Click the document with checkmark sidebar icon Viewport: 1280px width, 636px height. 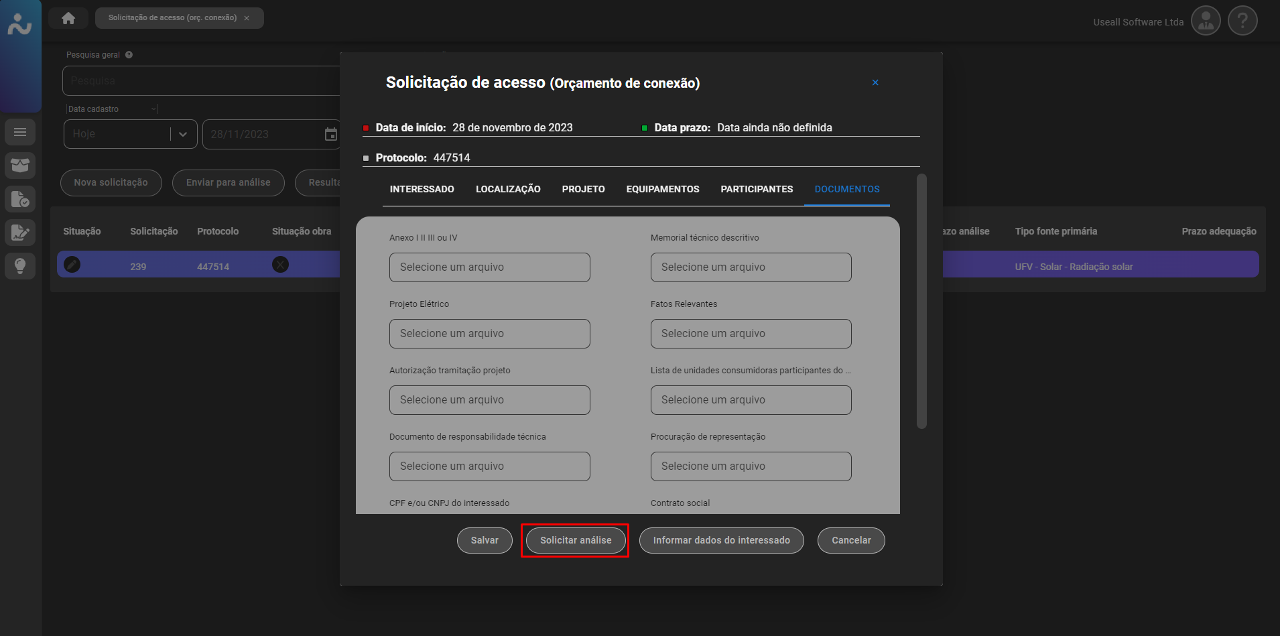click(x=20, y=199)
